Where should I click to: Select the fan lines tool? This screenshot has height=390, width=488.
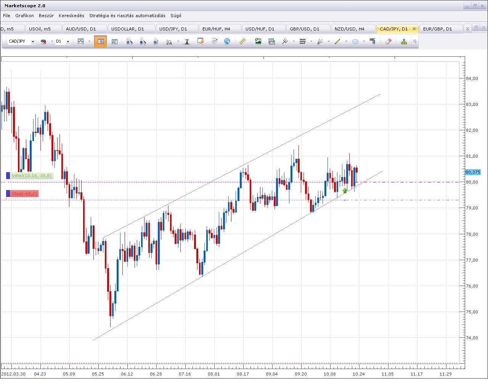coord(320,42)
